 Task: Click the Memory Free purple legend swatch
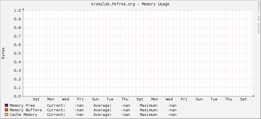[7, 105]
